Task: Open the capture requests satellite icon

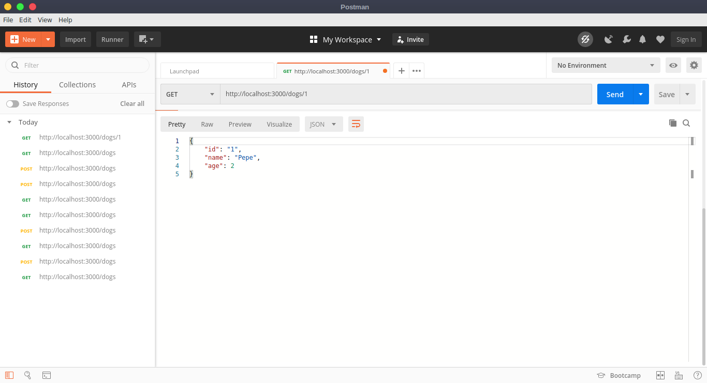Action: (609, 39)
